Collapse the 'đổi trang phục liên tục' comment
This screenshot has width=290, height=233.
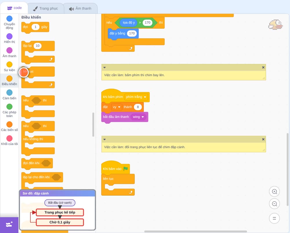click(104, 139)
